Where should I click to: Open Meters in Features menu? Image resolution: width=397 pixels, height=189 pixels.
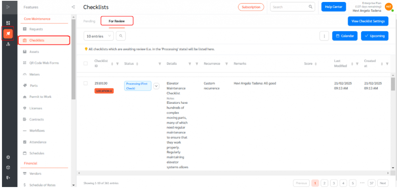tap(35, 74)
